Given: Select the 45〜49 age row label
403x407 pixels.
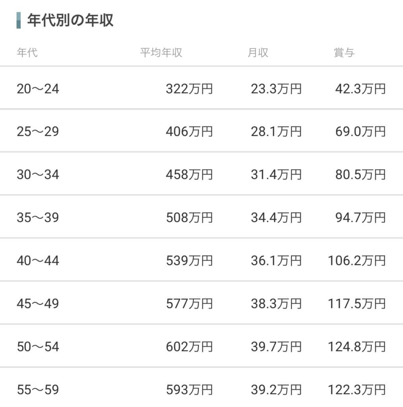Looking at the screenshot, I should (x=38, y=304).
